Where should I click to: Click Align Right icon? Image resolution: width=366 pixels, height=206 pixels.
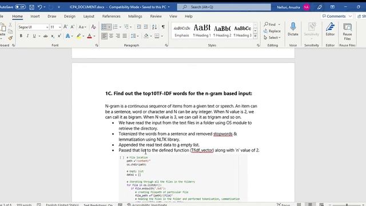(118, 36)
